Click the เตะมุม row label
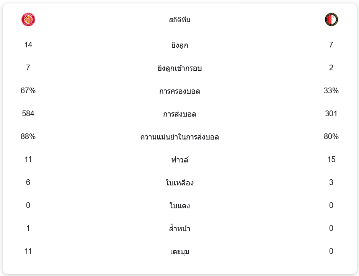359x276 pixels. click(179, 252)
